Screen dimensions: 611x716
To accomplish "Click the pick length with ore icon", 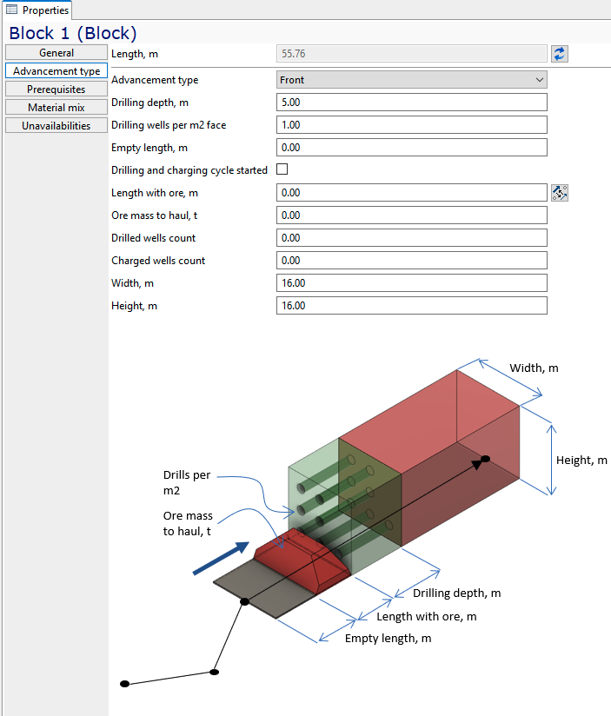I will click(x=560, y=193).
